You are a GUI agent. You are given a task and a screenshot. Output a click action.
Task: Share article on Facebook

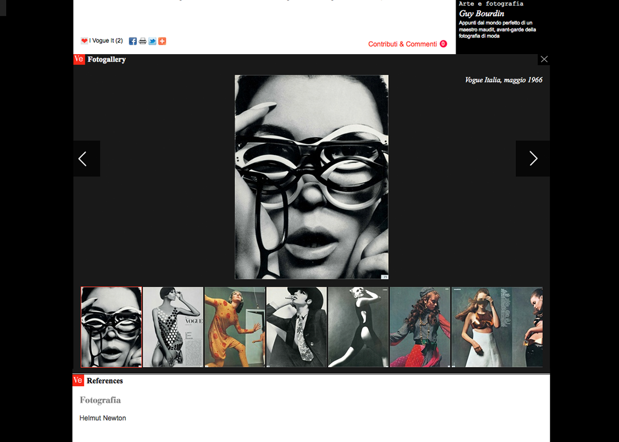coord(133,41)
